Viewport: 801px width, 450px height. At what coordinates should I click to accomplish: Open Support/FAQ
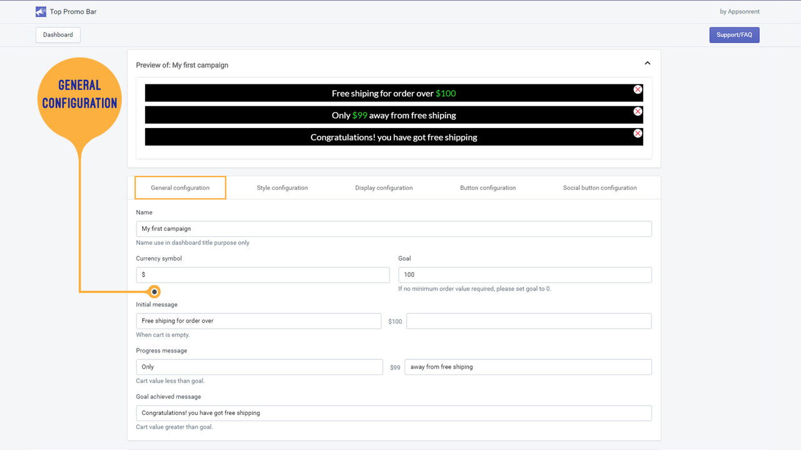[735, 35]
